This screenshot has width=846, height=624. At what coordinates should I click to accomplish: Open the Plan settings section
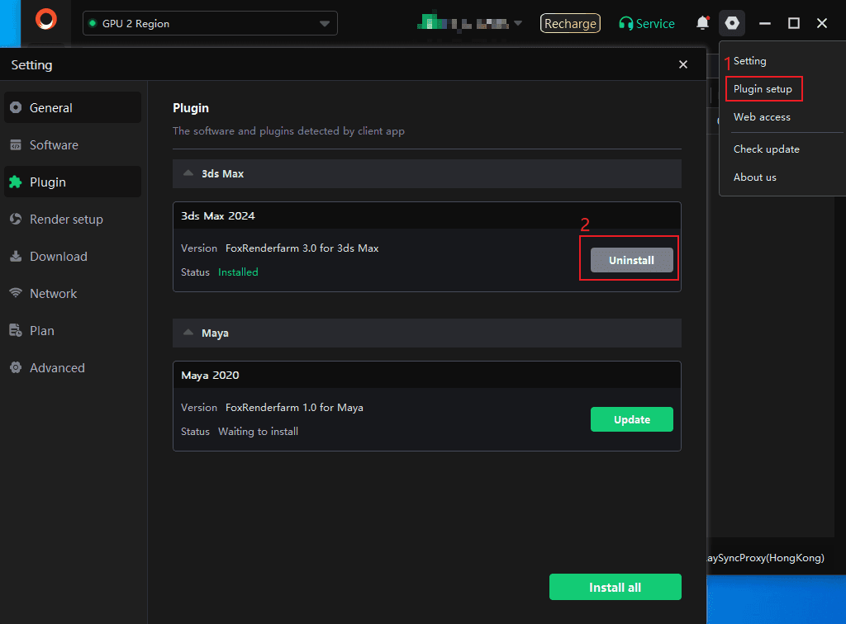pos(41,331)
